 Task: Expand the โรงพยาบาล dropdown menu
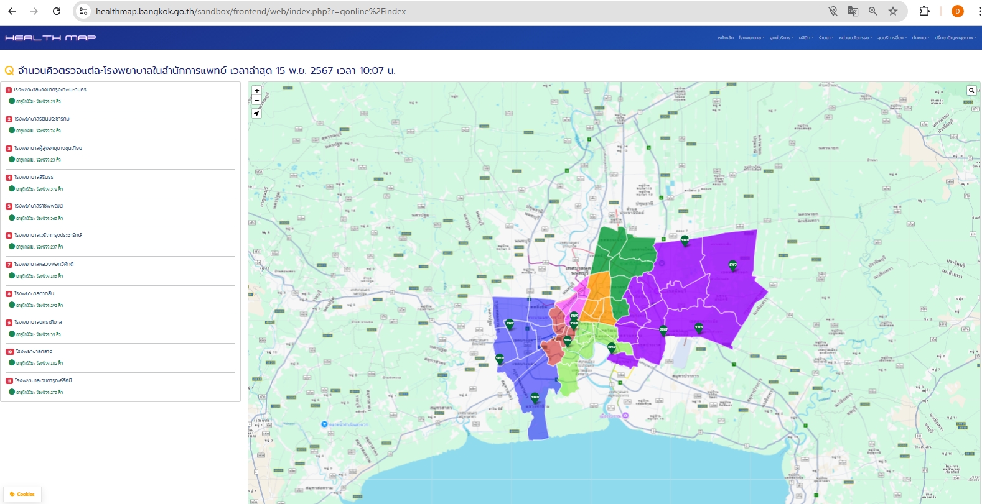(x=751, y=38)
